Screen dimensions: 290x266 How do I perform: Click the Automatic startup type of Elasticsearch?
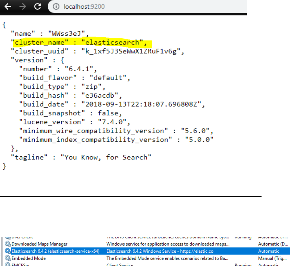pyautogui.click(x=269, y=251)
